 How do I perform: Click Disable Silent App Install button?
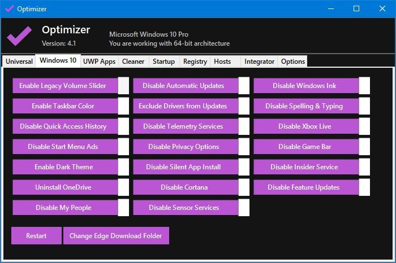point(186,167)
